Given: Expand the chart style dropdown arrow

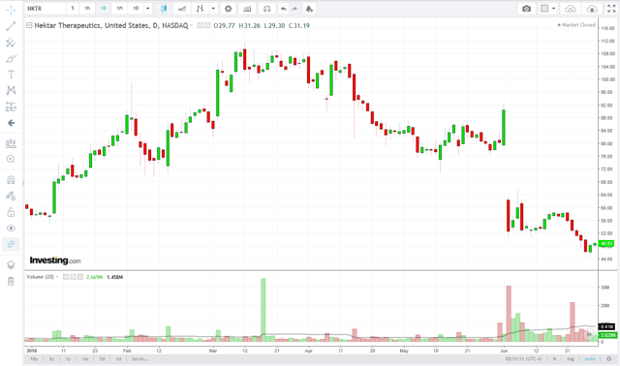Looking at the screenshot, I should point(213,9).
